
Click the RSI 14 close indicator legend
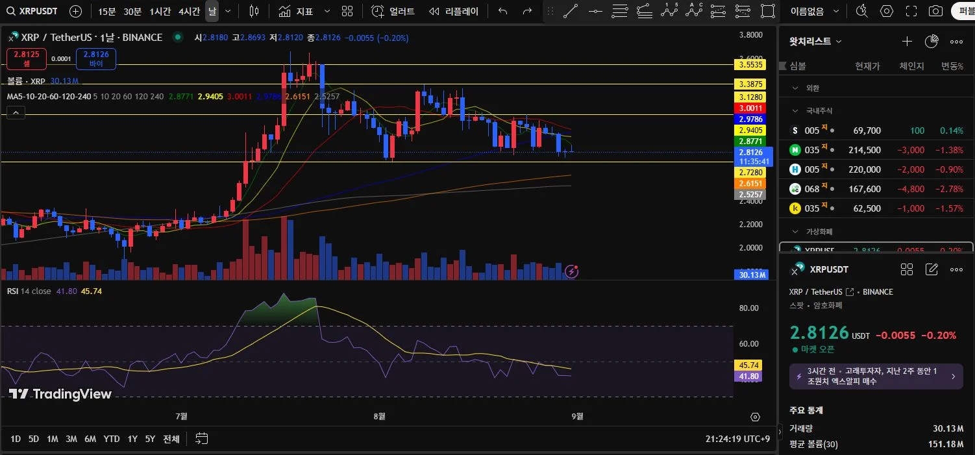click(x=29, y=291)
